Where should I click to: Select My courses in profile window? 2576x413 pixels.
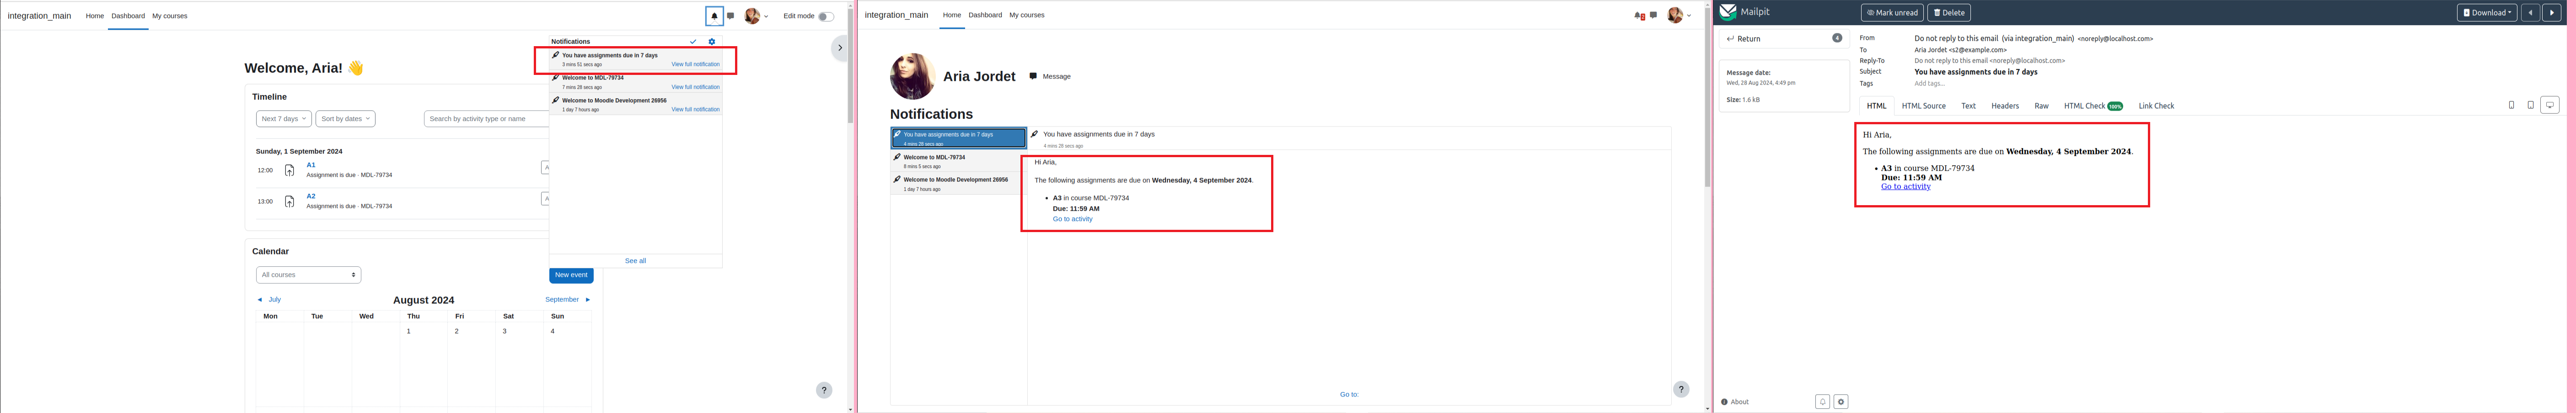point(1027,15)
